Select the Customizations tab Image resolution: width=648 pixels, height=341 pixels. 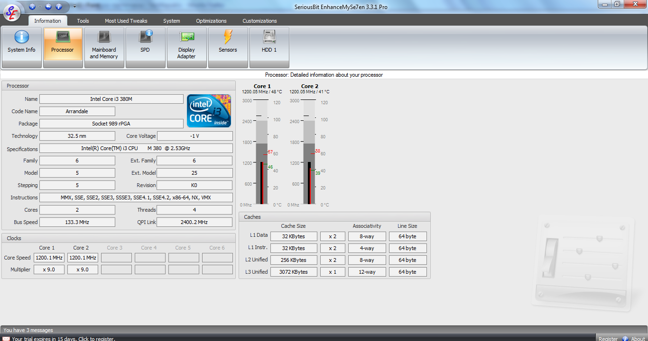tap(259, 21)
